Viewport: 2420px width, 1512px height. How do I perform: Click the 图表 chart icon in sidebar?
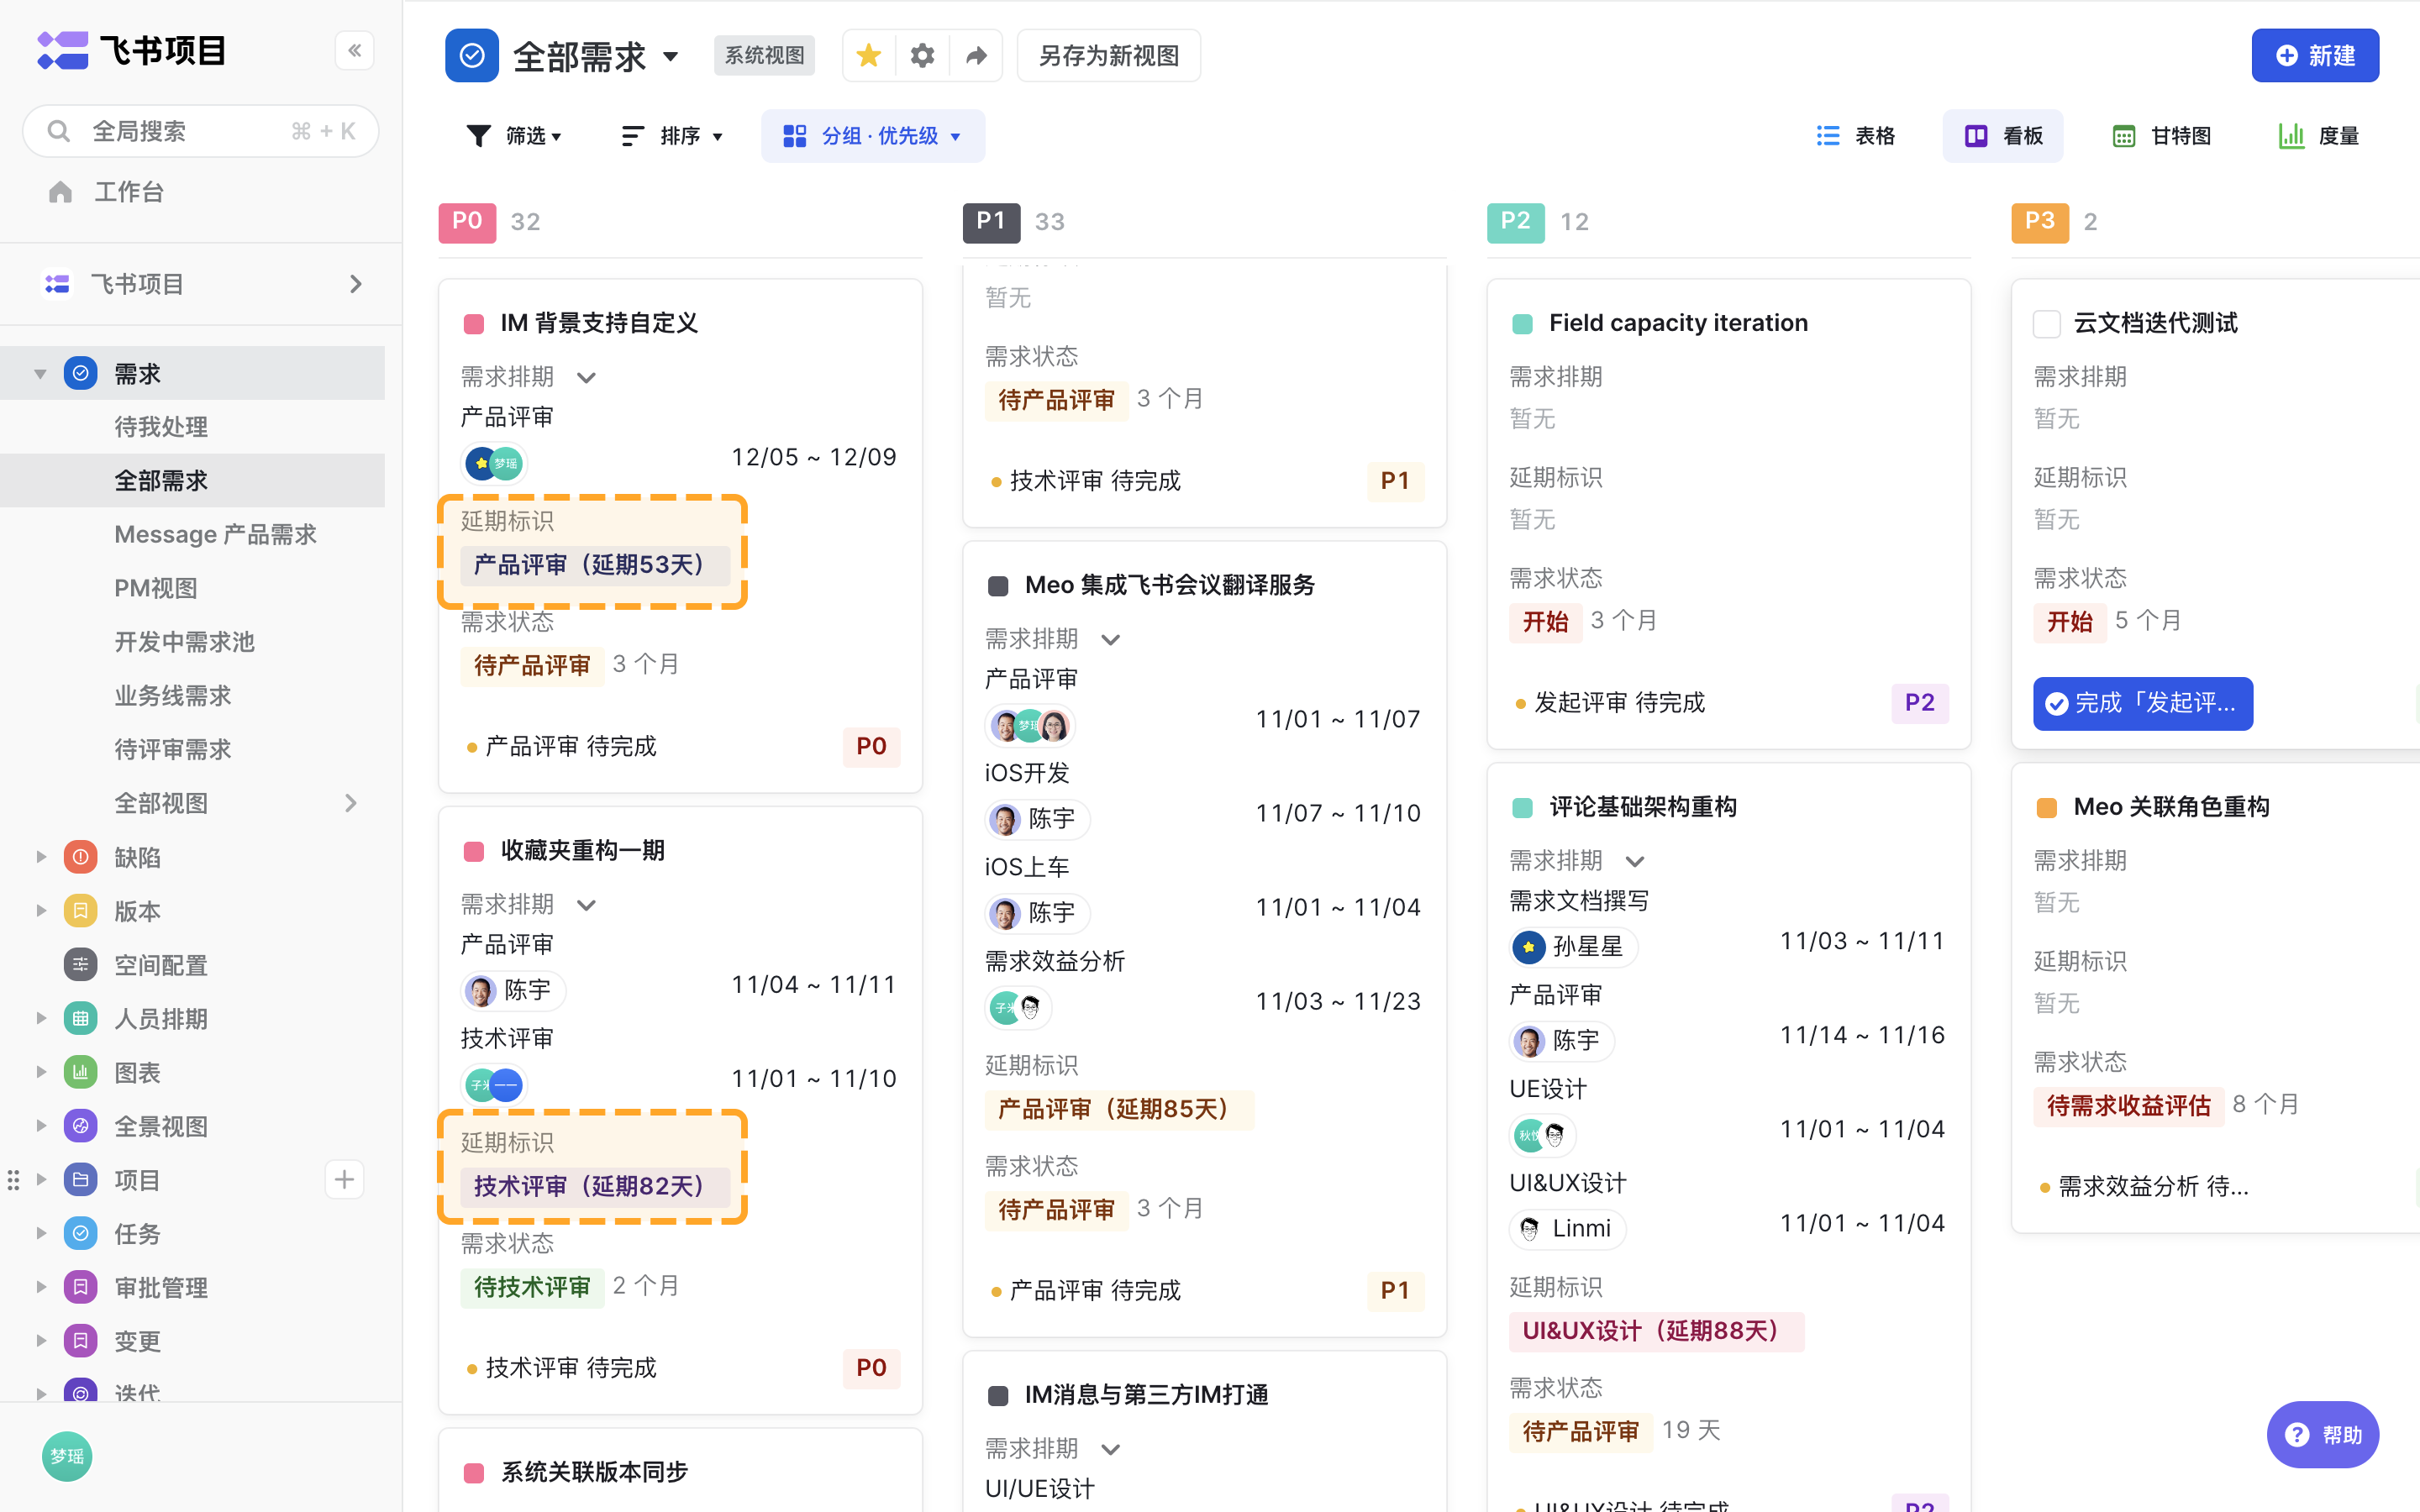(x=81, y=1073)
